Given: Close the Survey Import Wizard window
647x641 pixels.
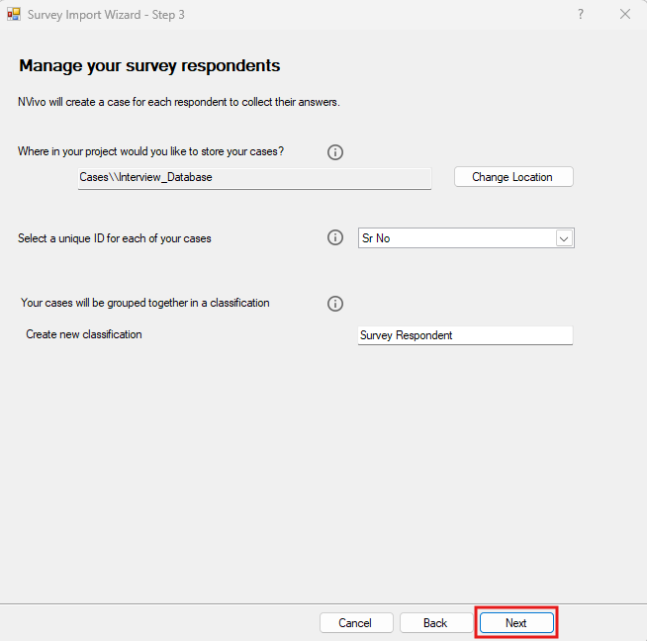Looking at the screenshot, I should tap(625, 15).
